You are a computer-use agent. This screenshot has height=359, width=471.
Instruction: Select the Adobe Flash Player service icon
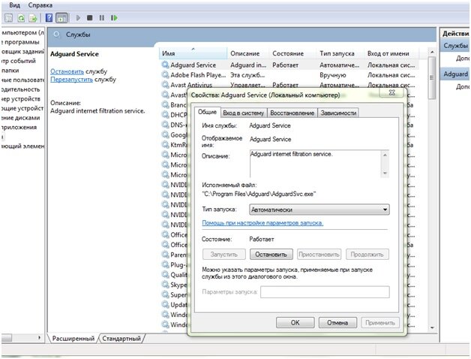[165, 74]
